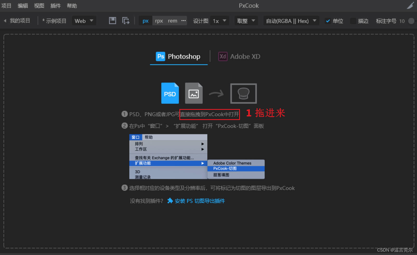The height and width of the screenshot is (255, 417).
Task: Uncheck the 单位 checkbox
Action: tap(328, 21)
